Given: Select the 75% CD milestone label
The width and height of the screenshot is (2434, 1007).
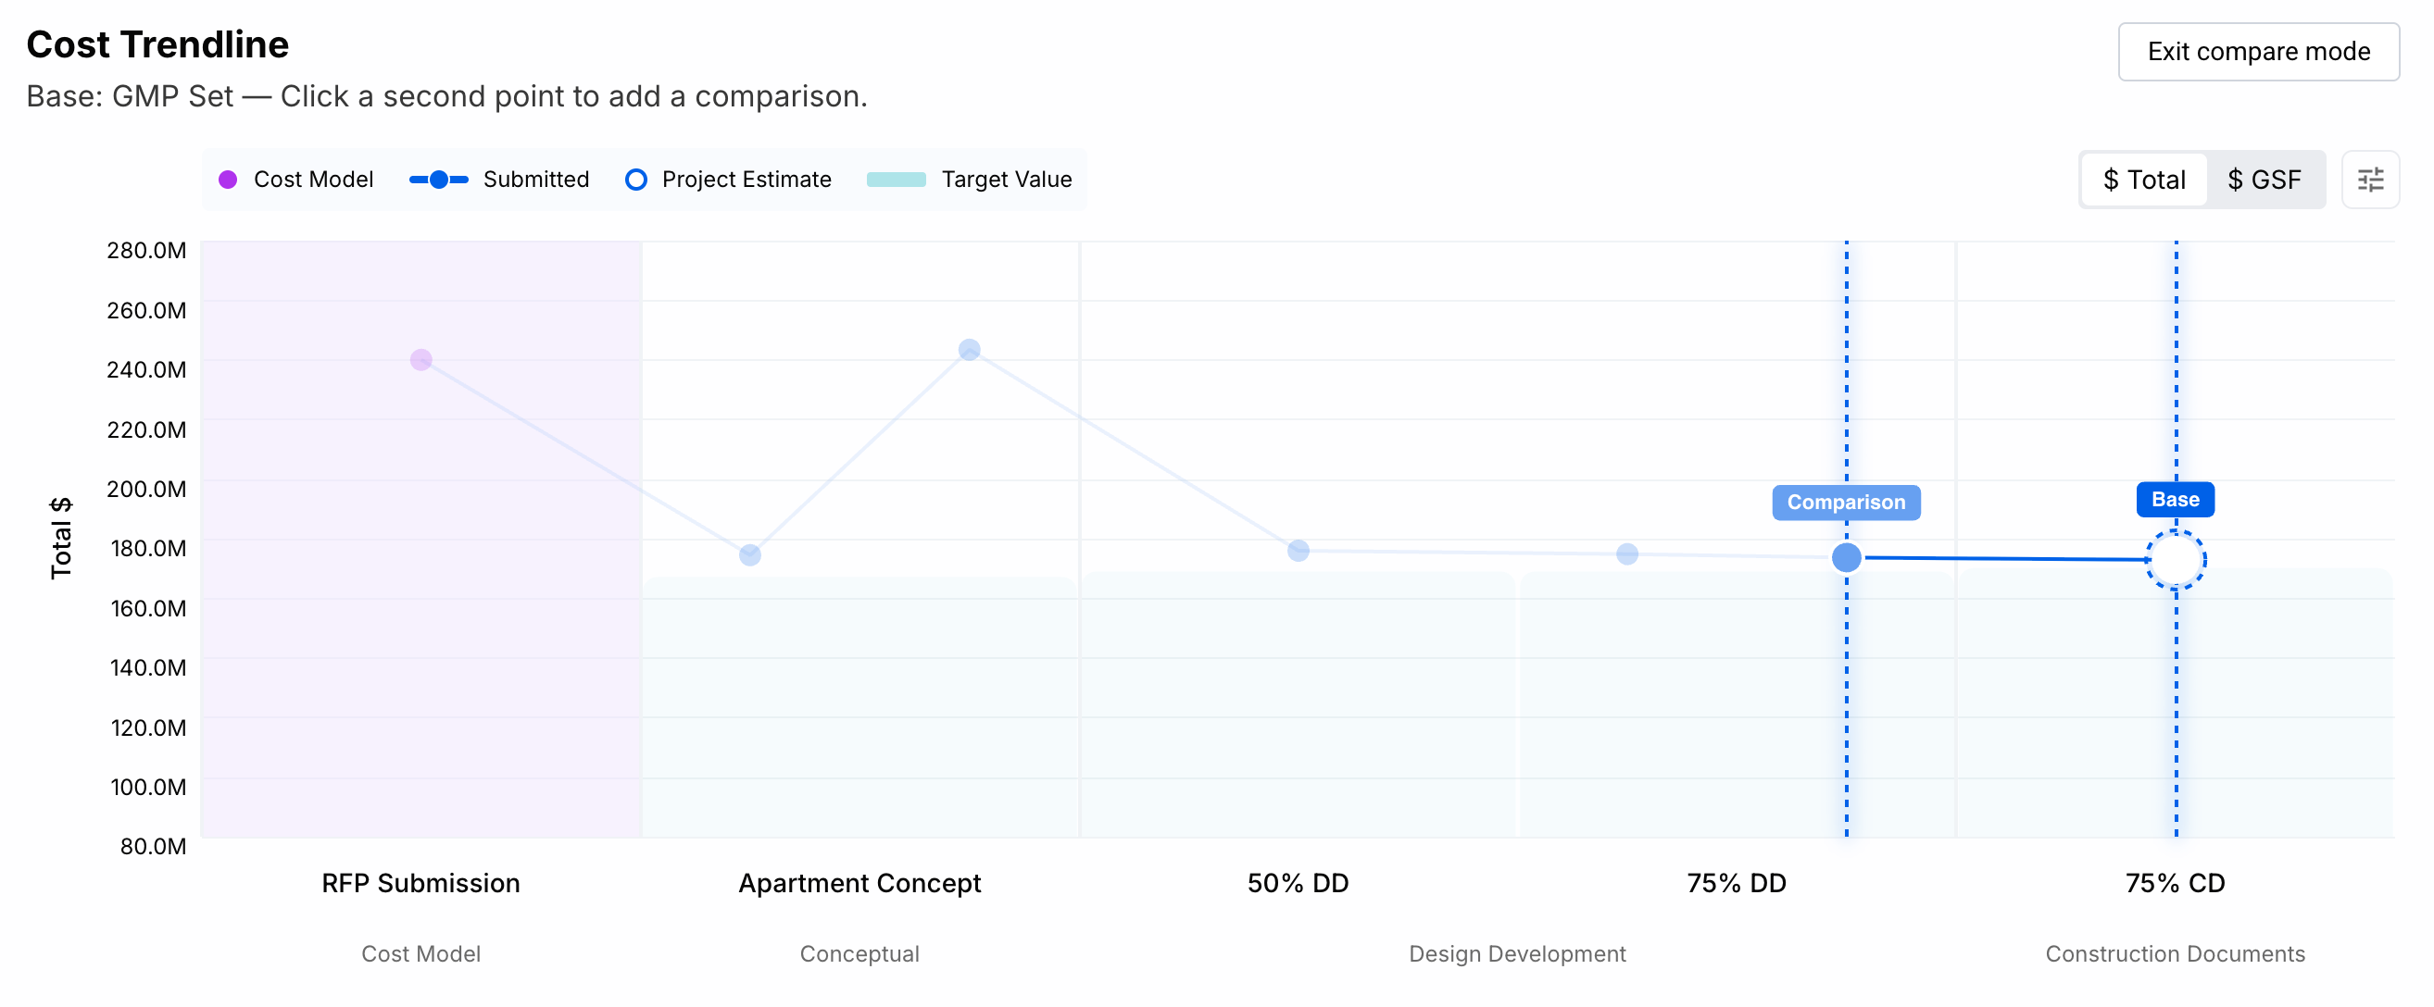Looking at the screenshot, I should (x=2174, y=882).
